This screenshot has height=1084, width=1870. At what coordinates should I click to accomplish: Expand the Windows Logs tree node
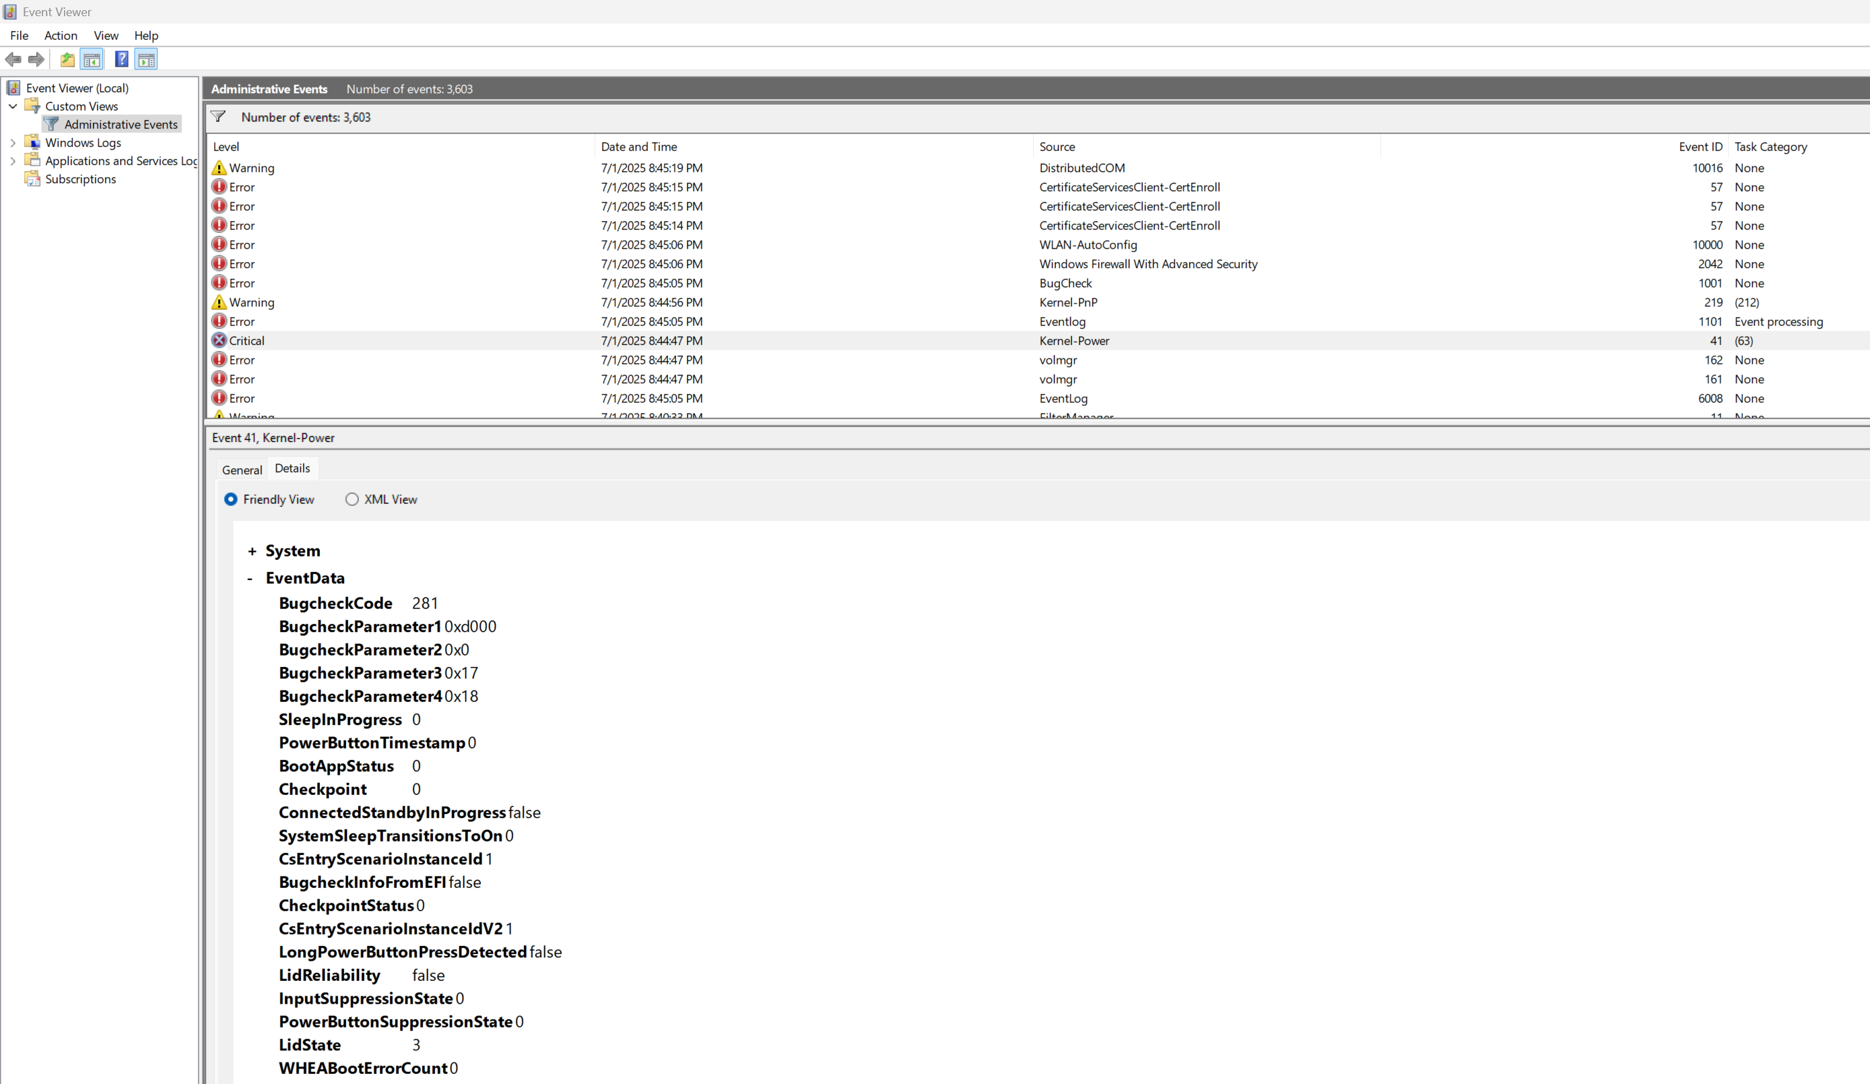point(13,143)
